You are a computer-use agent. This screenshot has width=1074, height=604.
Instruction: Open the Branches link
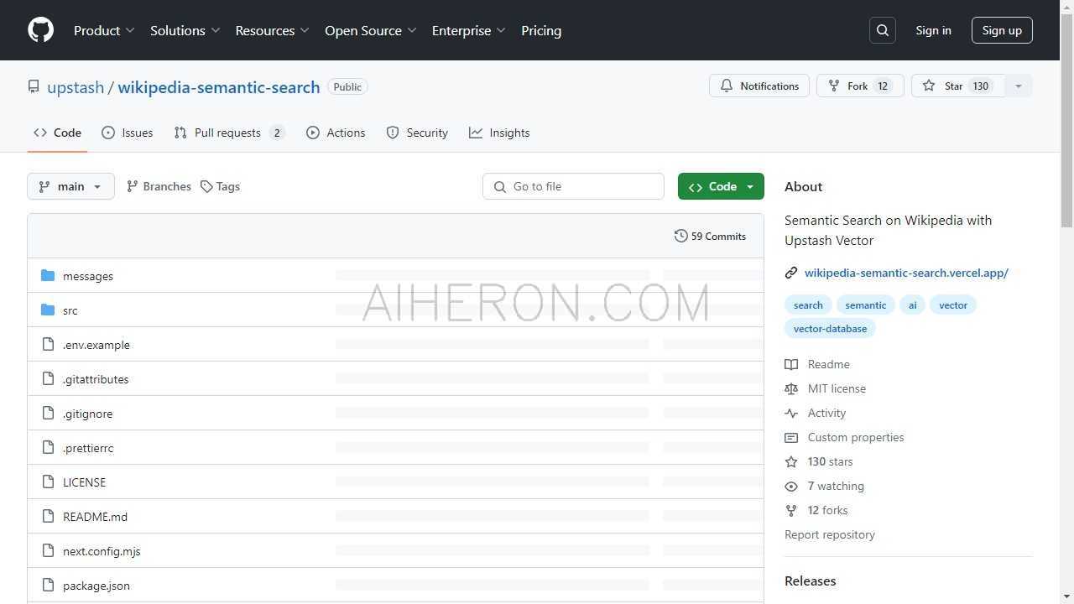pos(159,186)
